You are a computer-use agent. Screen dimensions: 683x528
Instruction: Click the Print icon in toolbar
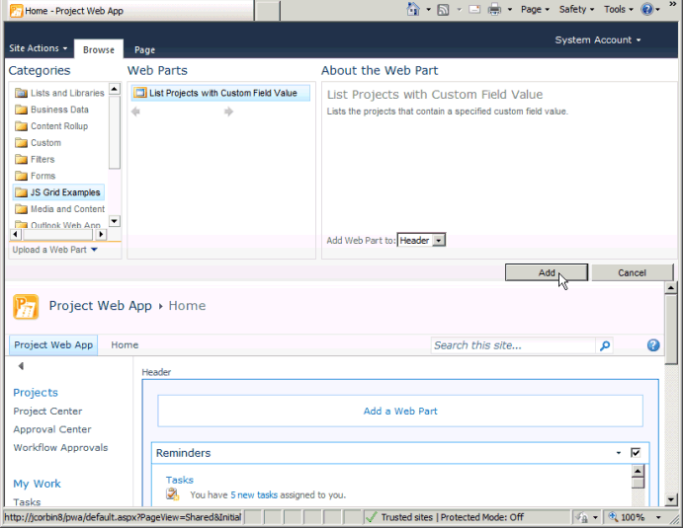[494, 9]
